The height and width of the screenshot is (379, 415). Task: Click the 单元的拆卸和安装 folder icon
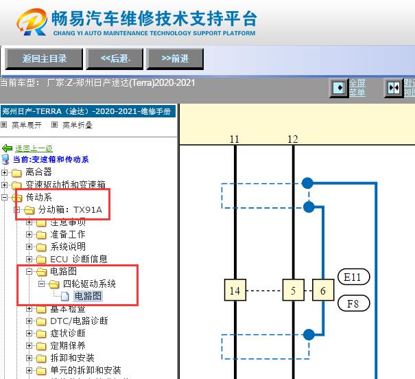[x=41, y=371]
